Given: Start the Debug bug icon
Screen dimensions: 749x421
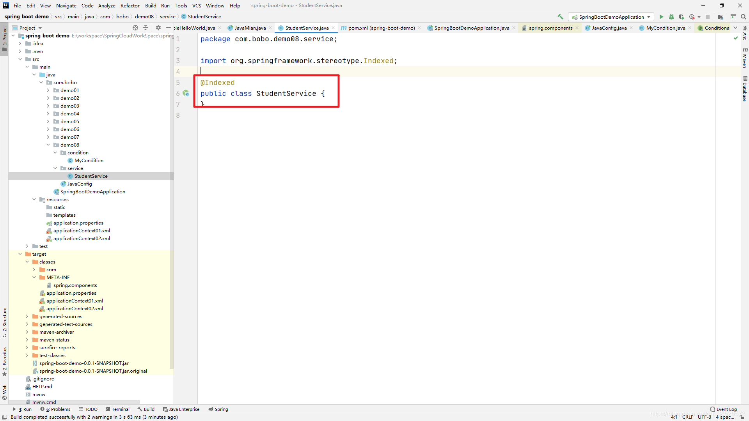Looking at the screenshot, I should pyautogui.click(x=671, y=17).
